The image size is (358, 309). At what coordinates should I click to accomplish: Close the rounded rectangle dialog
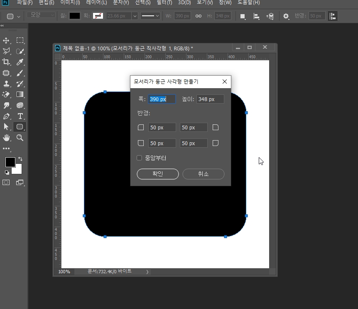tap(225, 82)
